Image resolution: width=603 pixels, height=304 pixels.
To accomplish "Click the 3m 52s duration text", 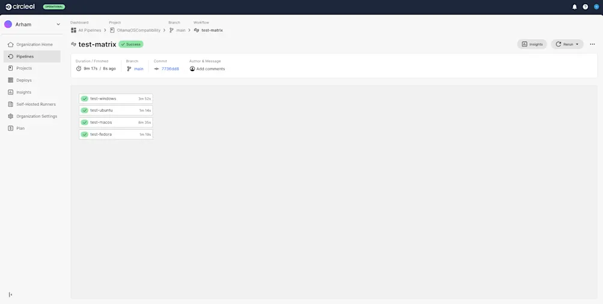I will coord(145,99).
